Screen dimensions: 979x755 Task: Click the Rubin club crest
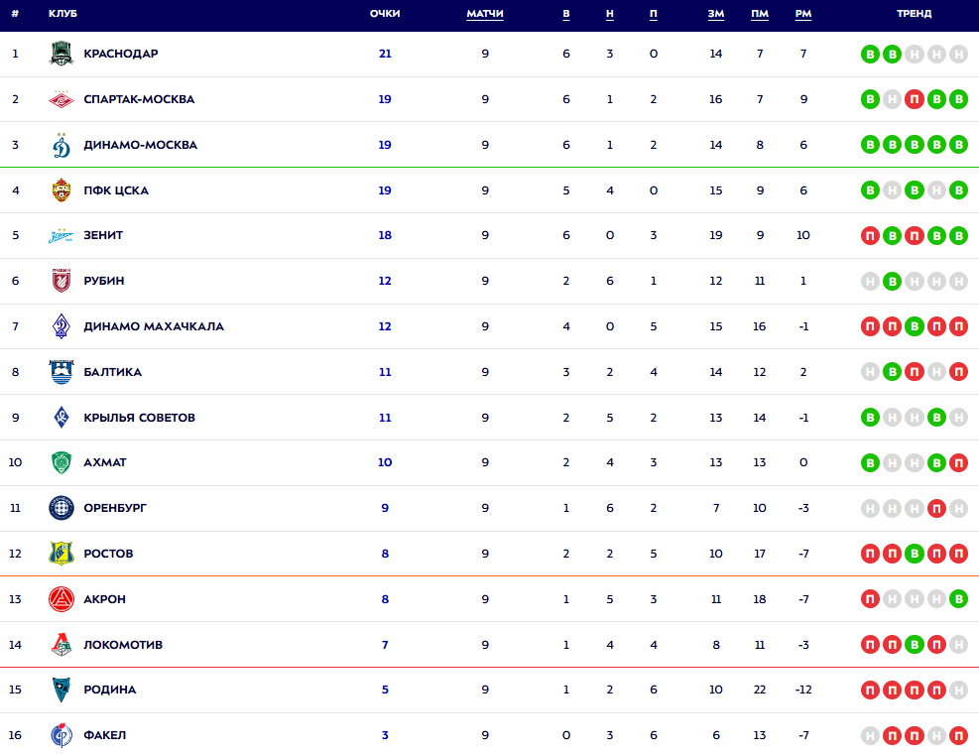coord(61,281)
